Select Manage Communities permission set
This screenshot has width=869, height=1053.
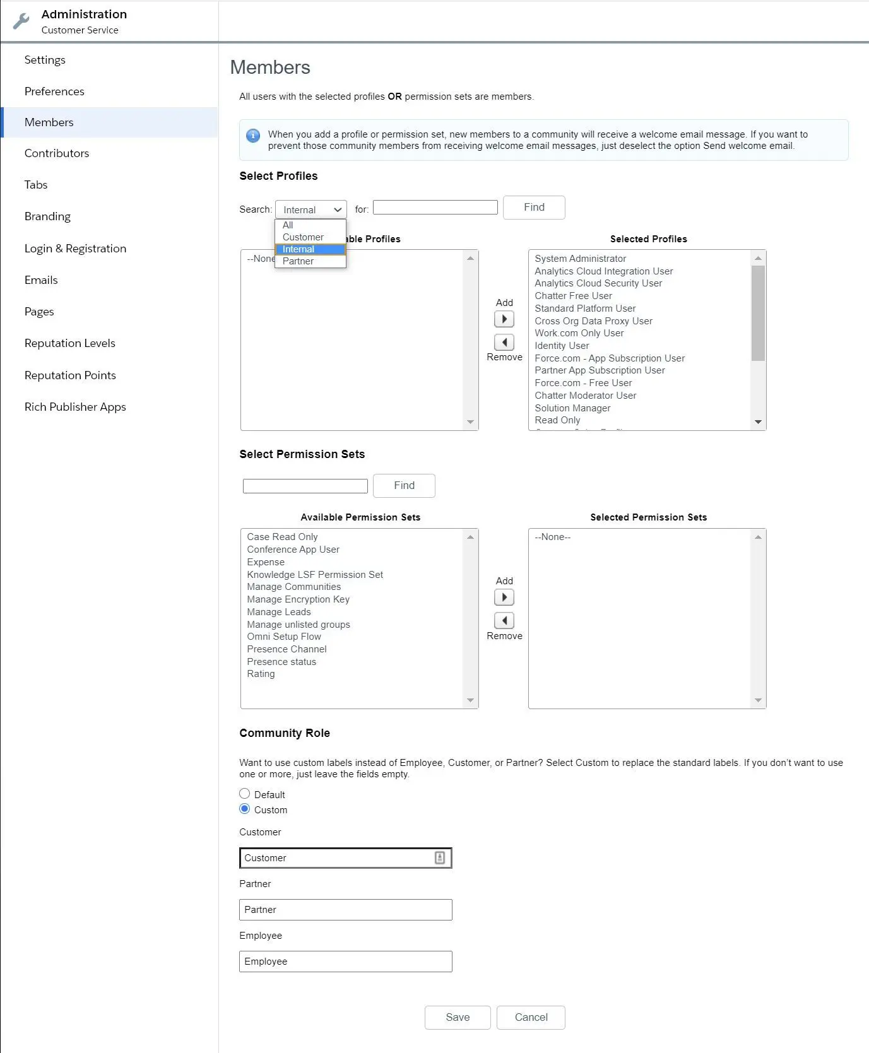coord(293,587)
